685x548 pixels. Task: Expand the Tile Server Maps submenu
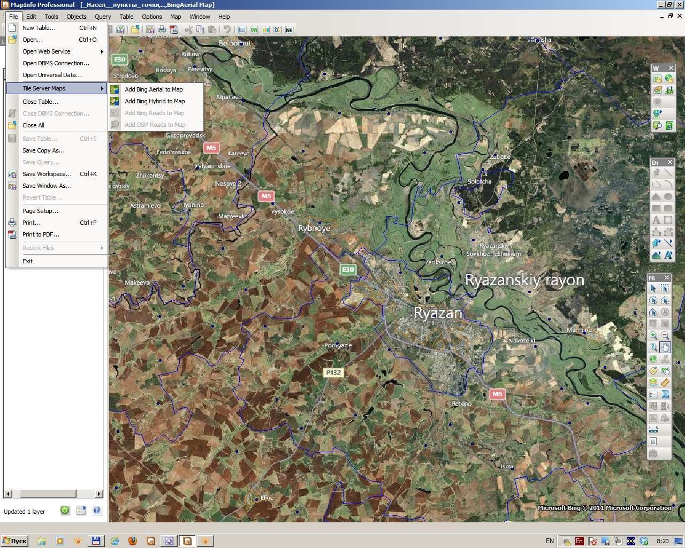57,88
